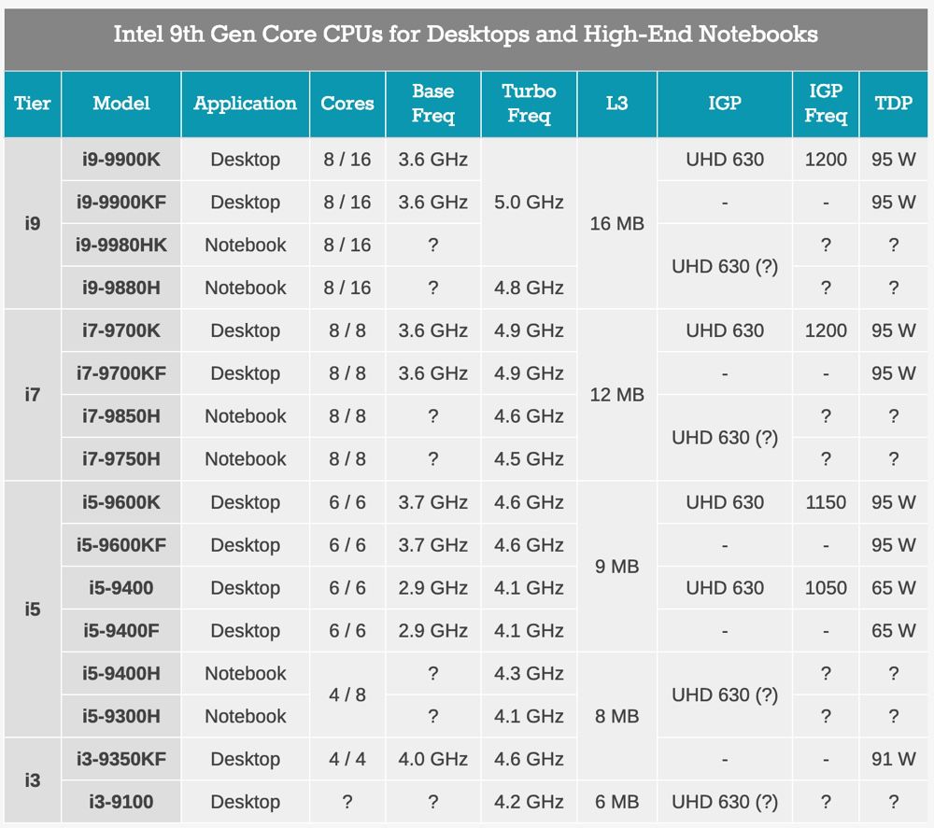Select the '4.5 GHz' turbo frequency cell
The width and height of the screenshot is (934, 828).
coord(529,459)
